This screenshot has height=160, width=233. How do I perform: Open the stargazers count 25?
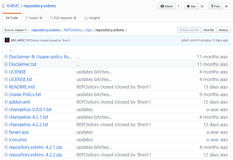point(202,6)
